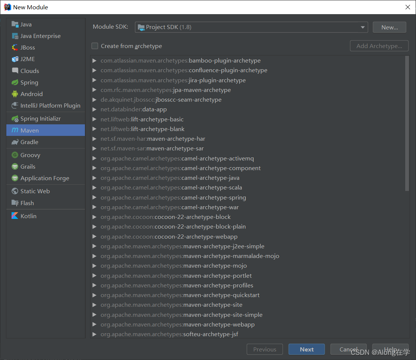Screen dimensions: 416x360
Task: Open the Module SDK dropdown
Action: tap(251, 27)
